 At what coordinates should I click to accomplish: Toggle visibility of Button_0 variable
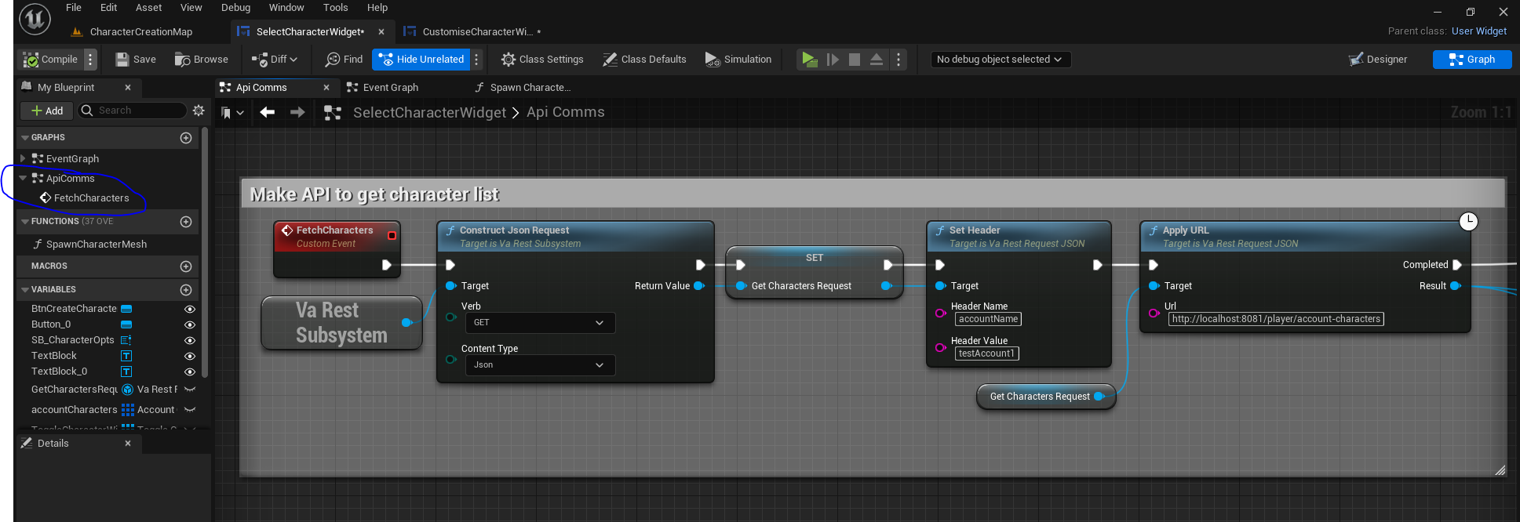click(189, 324)
